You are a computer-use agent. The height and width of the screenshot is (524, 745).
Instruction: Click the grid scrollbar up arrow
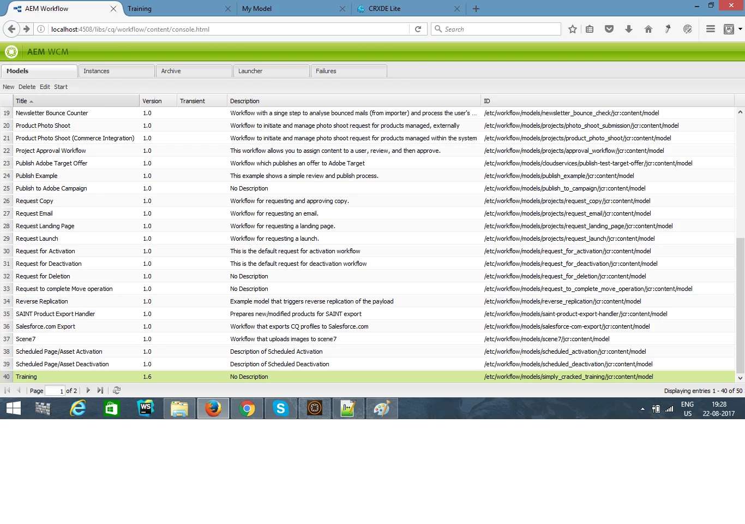point(740,112)
